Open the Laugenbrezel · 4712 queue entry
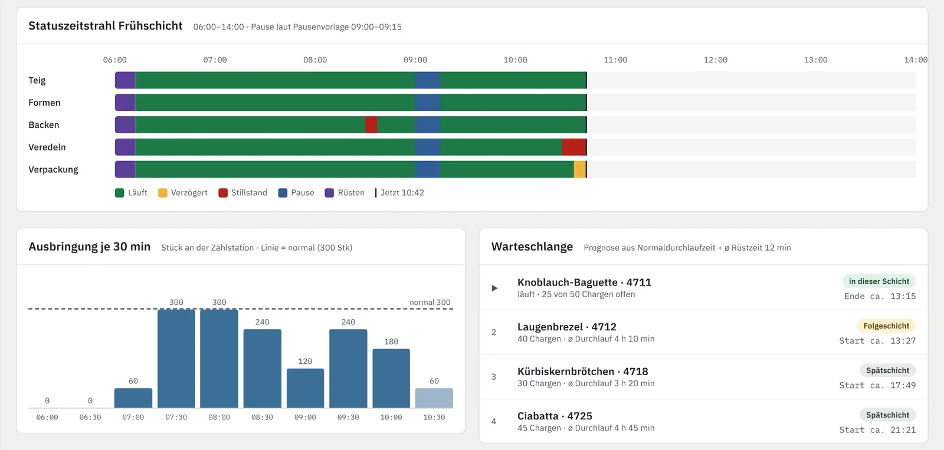944x450 pixels. (703, 332)
